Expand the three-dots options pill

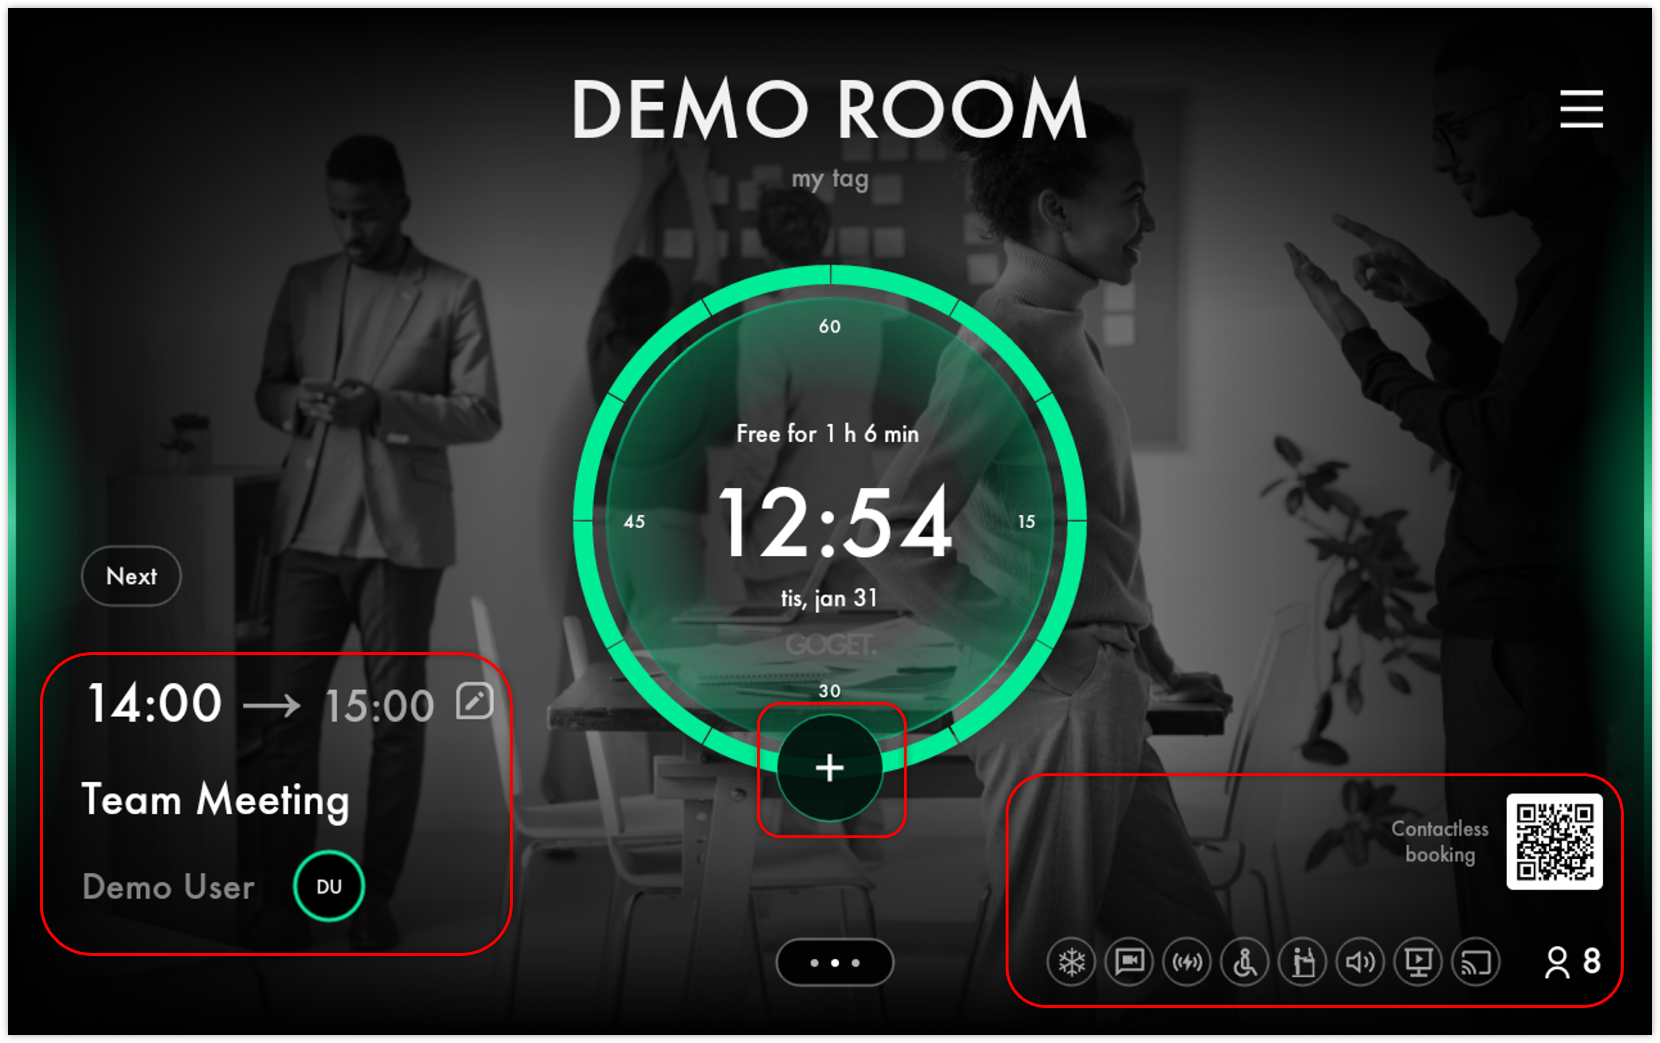pos(834,962)
